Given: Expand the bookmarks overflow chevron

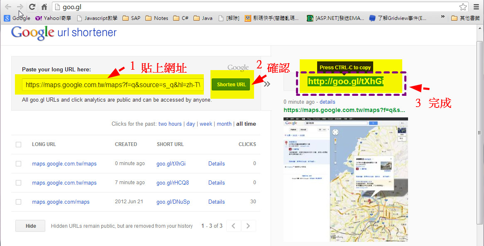Looking at the screenshot, I should (x=442, y=17).
